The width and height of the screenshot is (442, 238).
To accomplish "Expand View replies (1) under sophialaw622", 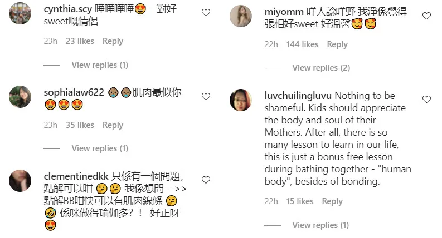I will point(100,148).
